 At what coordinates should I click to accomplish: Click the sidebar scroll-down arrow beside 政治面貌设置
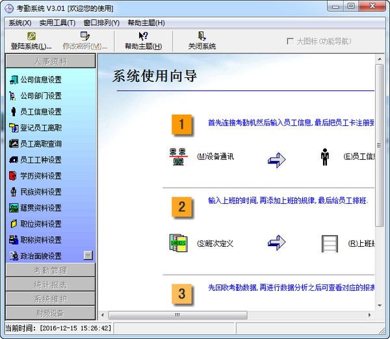tap(88, 255)
